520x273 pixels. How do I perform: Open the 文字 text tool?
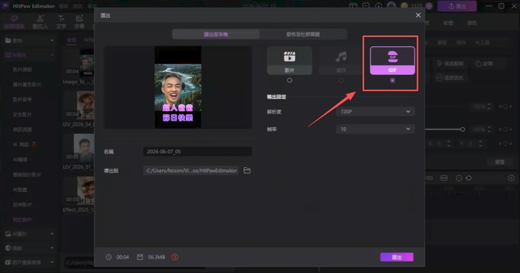coord(61,22)
